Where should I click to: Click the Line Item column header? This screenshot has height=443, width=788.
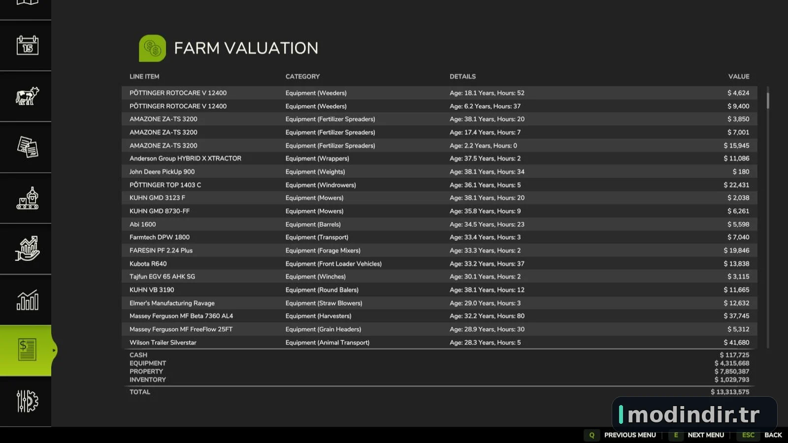click(x=144, y=77)
